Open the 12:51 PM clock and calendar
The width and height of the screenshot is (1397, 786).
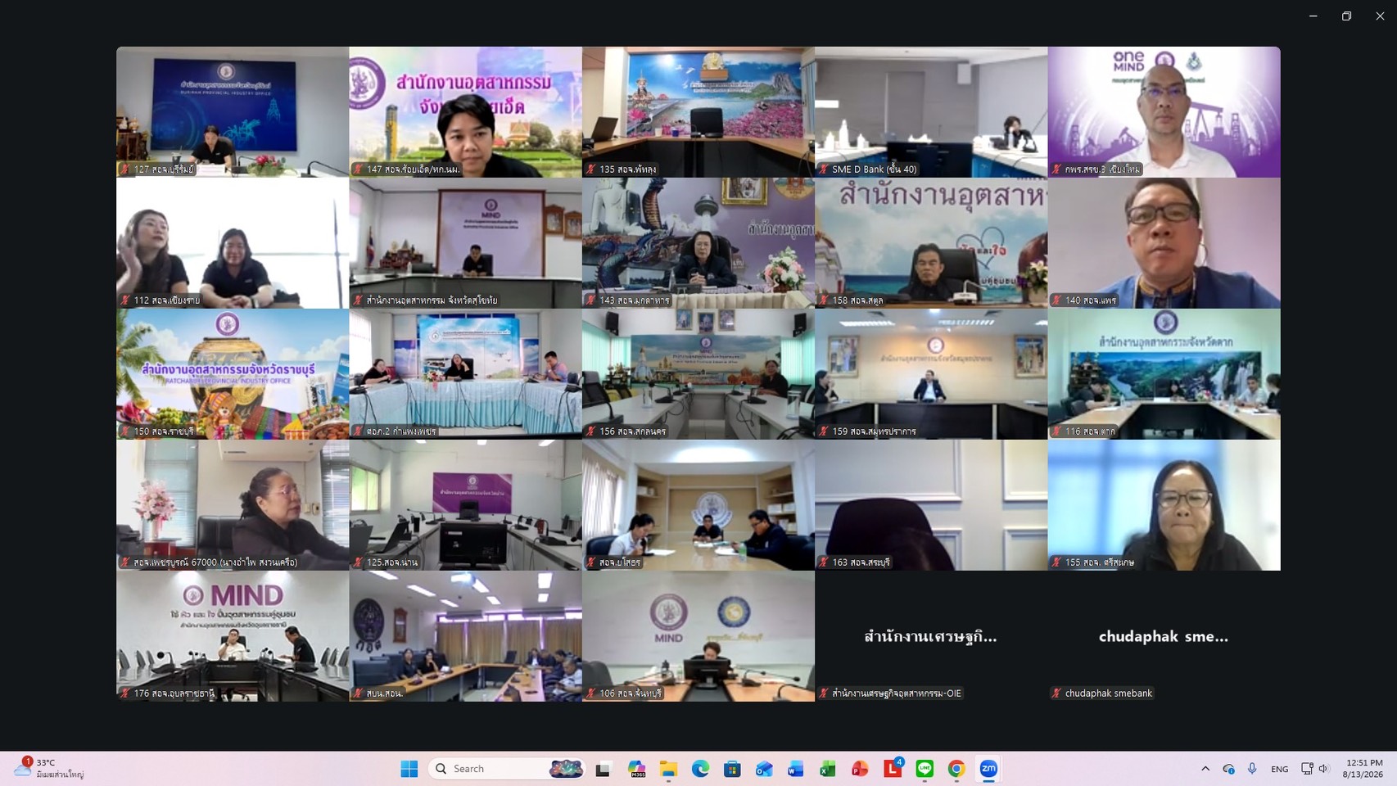click(1363, 769)
